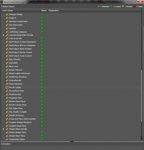Click the green plug status of NVIDIA Iray Renderer

point(42,77)
